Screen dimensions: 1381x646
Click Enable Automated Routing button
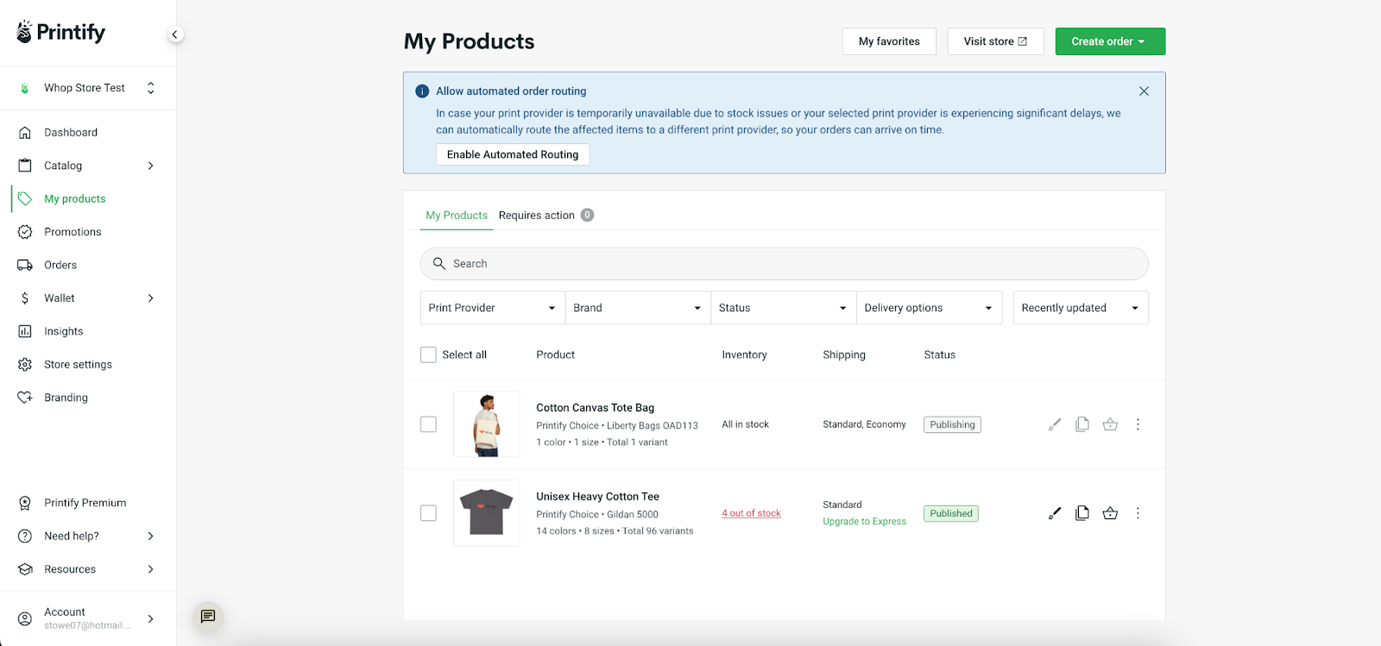coord(513,154)
